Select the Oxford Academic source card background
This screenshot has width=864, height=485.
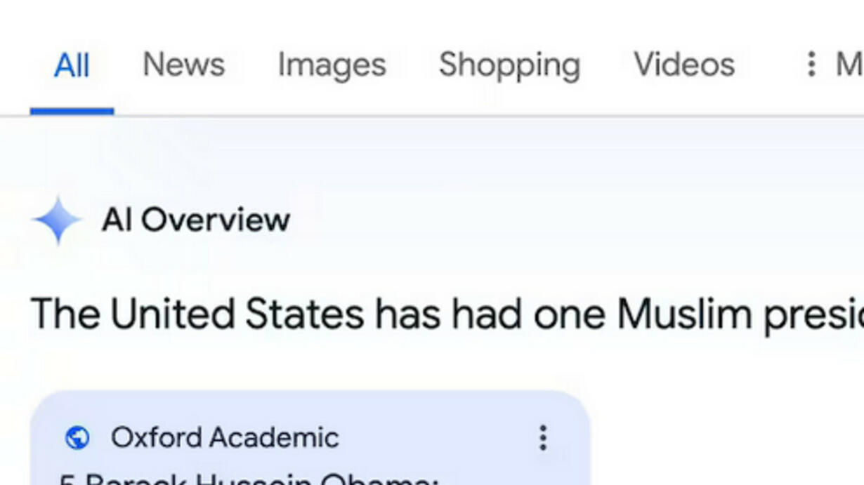coord(309,438)
